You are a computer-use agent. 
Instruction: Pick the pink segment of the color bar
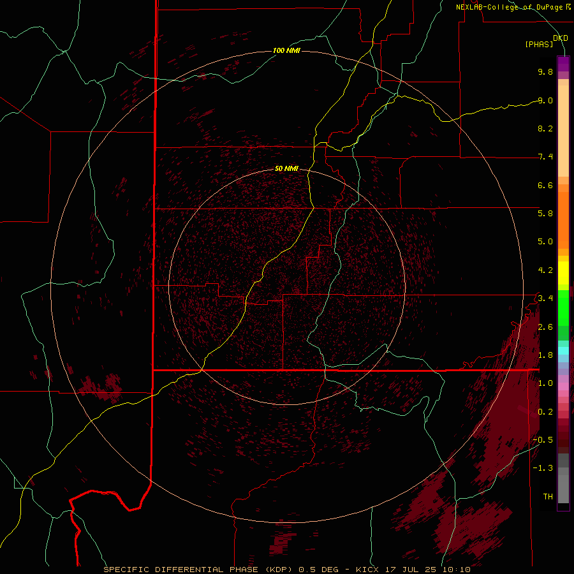click(x=563, y=386)
